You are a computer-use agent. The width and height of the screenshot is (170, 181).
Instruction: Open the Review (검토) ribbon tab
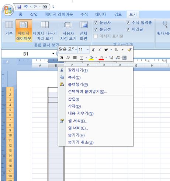[118, 14]
